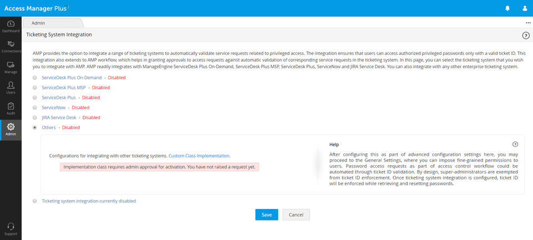The width and height of the screenshot is (533, 240).
Task: Click the Disabled status next to ServiceNow
Action: [81, 108]
